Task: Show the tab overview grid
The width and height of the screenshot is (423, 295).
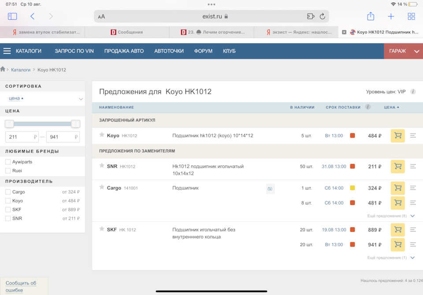Action: click(411, 16)
